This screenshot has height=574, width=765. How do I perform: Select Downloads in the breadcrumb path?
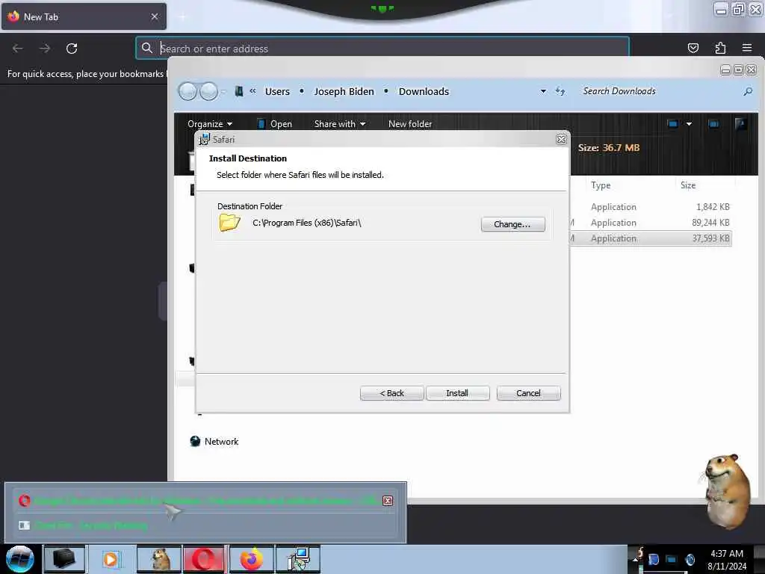click(x=424, y=91)
